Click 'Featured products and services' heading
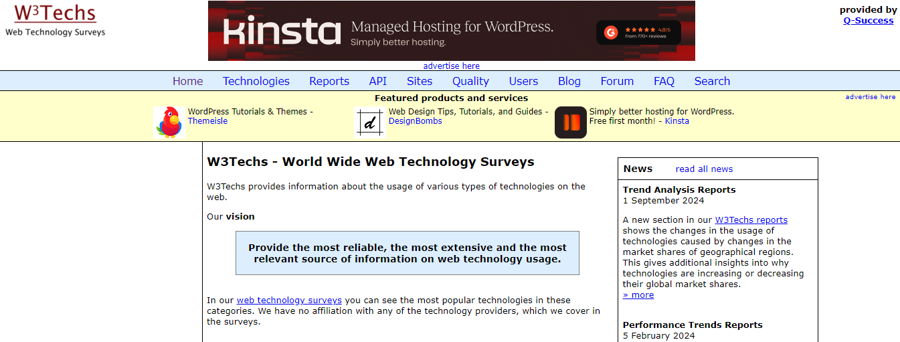 coord(451,98)
